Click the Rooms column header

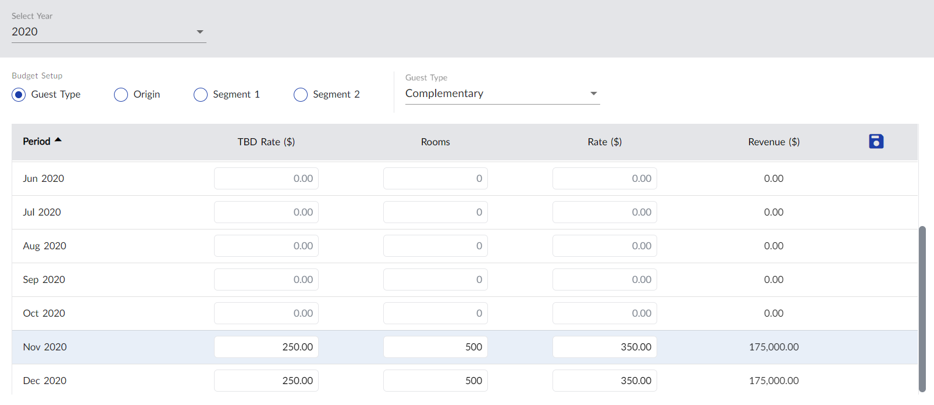pyautogui.click(x=436, y=142)
